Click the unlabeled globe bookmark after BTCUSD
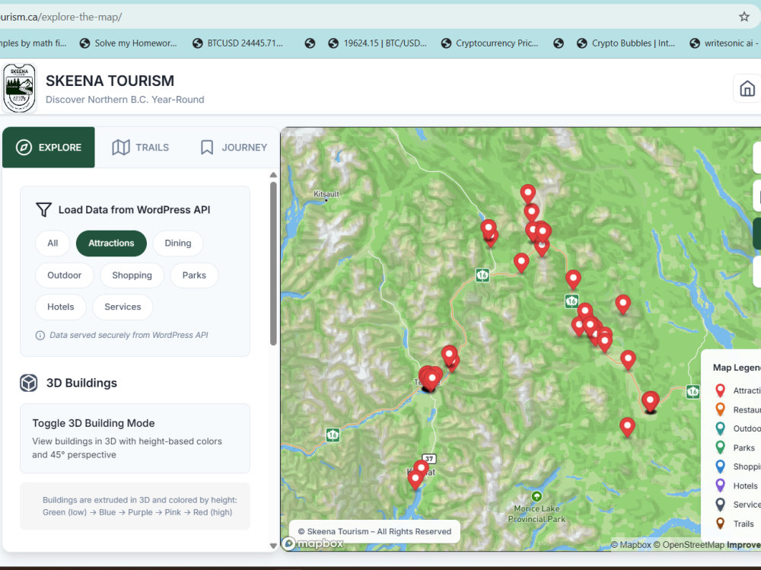Image resolution: width=761 pixels, height=570 pixels. pyautogui.click(x=310, y=43)
